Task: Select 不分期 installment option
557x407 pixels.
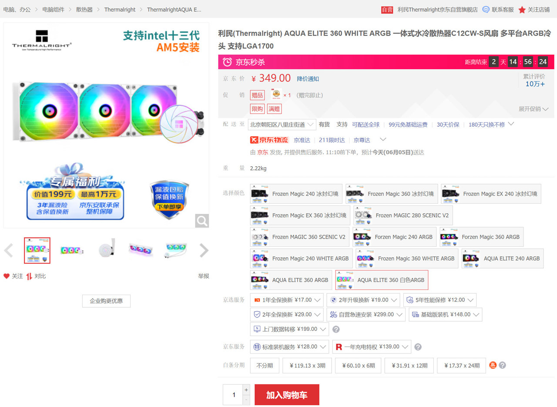Action: tap(265, 366)
